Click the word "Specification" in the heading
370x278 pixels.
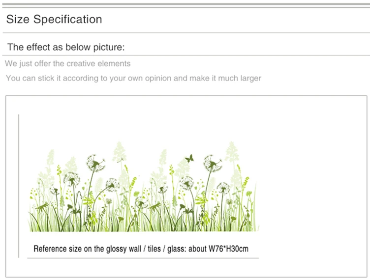(x=68, y=19)
